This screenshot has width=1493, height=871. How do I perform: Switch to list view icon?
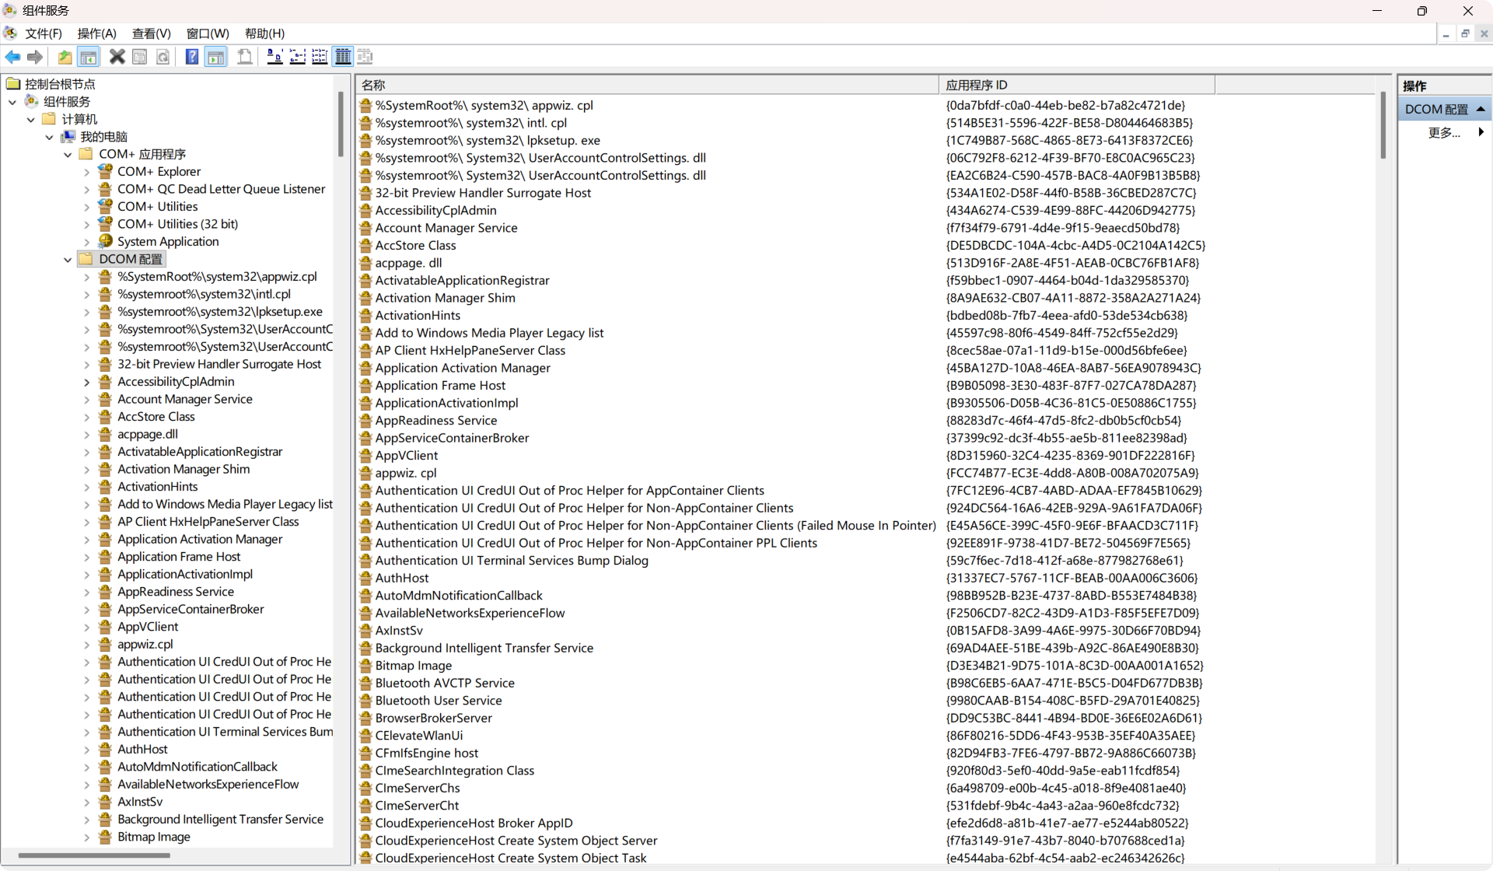click(x=320, y=57)
